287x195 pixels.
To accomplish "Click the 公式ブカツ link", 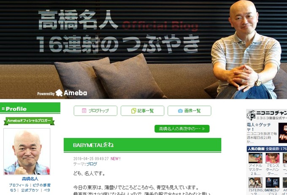I will pos(30,190).
